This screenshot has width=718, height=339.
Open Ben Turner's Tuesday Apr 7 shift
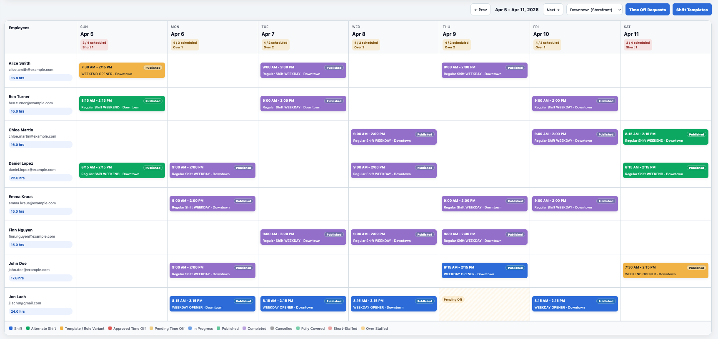pyautogui.click(x=303, y=103)
